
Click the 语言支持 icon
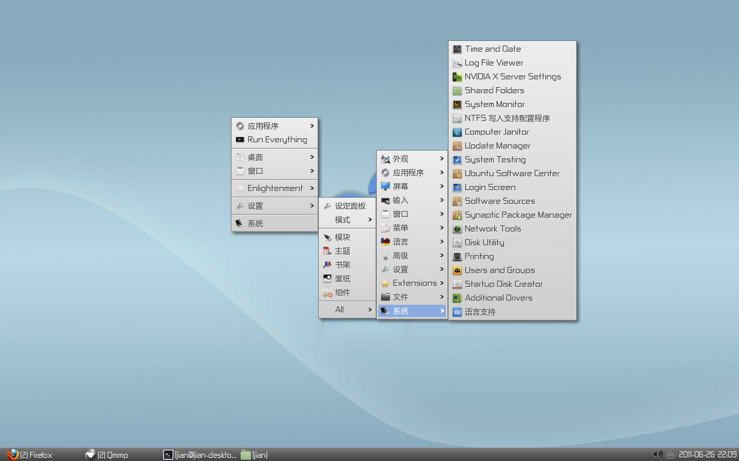(457, 312)
